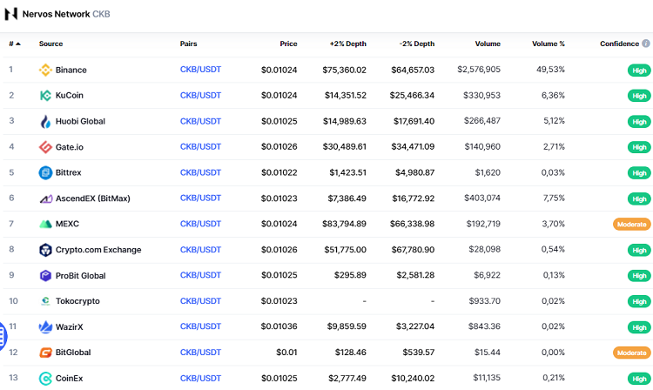Sort by the Price column header
This screenshot has height=390, width=653.
pos(288,44)
